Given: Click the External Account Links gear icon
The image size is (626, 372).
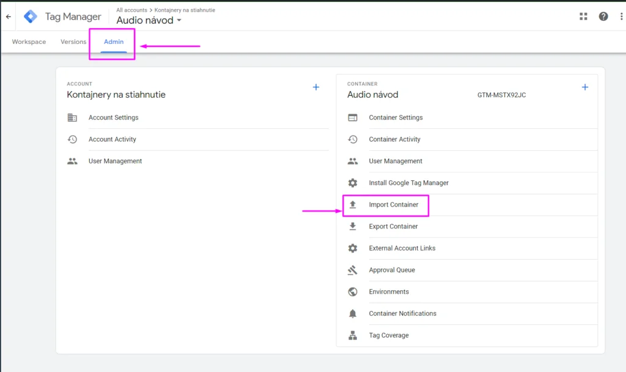Looking at the screenshot, I should point(353,248).
